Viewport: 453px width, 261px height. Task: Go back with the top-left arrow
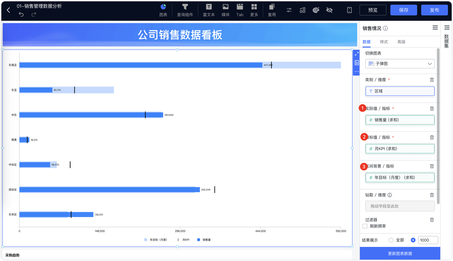8,10
